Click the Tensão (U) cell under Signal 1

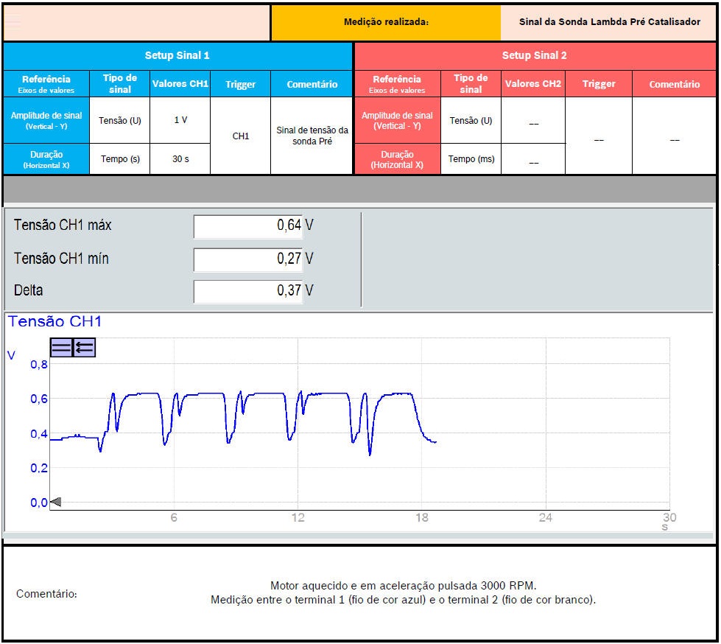tap(120, 120)
